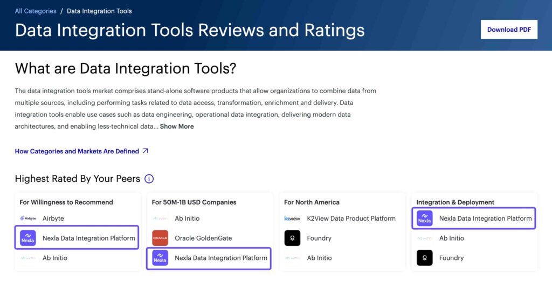Click the Oracle GoldenGate red logo
The height and width of the screenshot is (289, 552).
point(160,238)
